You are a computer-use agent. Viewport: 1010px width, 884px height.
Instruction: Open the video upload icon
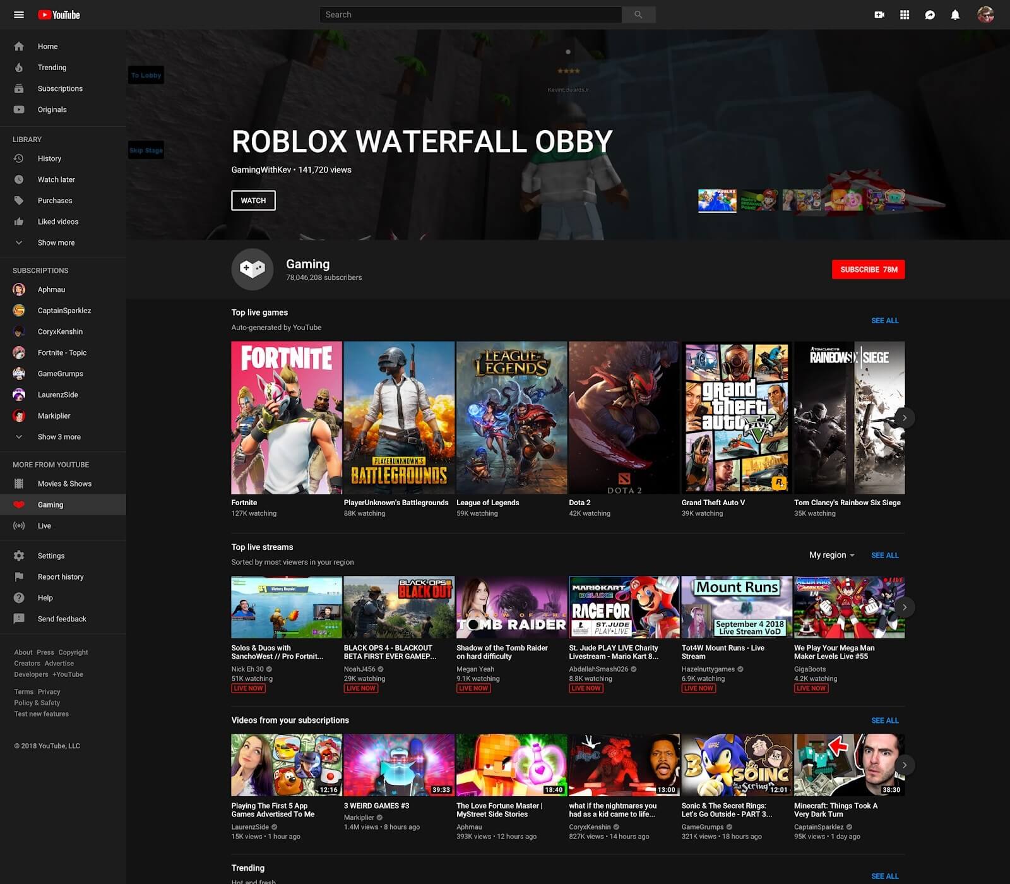[x=879, y=14]
